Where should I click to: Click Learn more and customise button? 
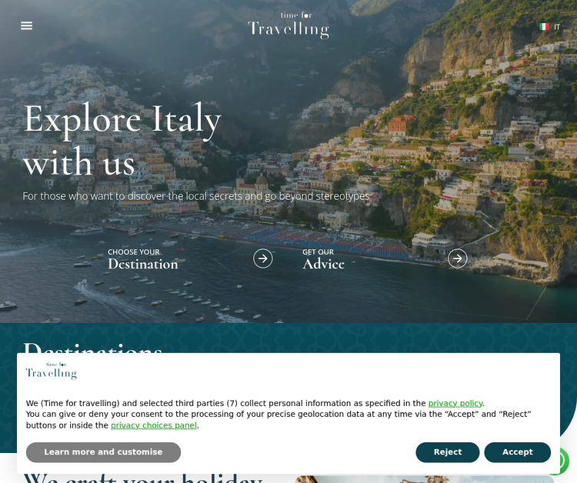(x=103, y=452)
